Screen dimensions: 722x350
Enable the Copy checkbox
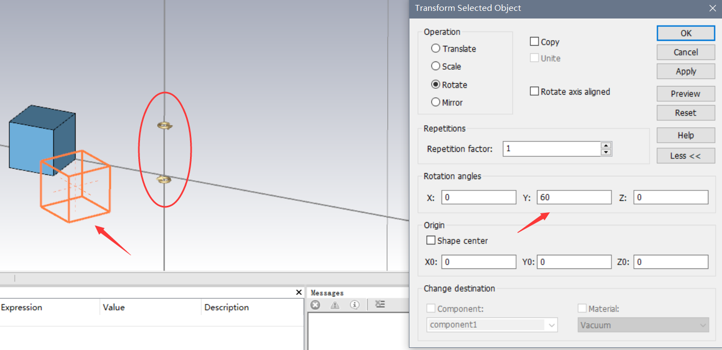coord(534,41)
